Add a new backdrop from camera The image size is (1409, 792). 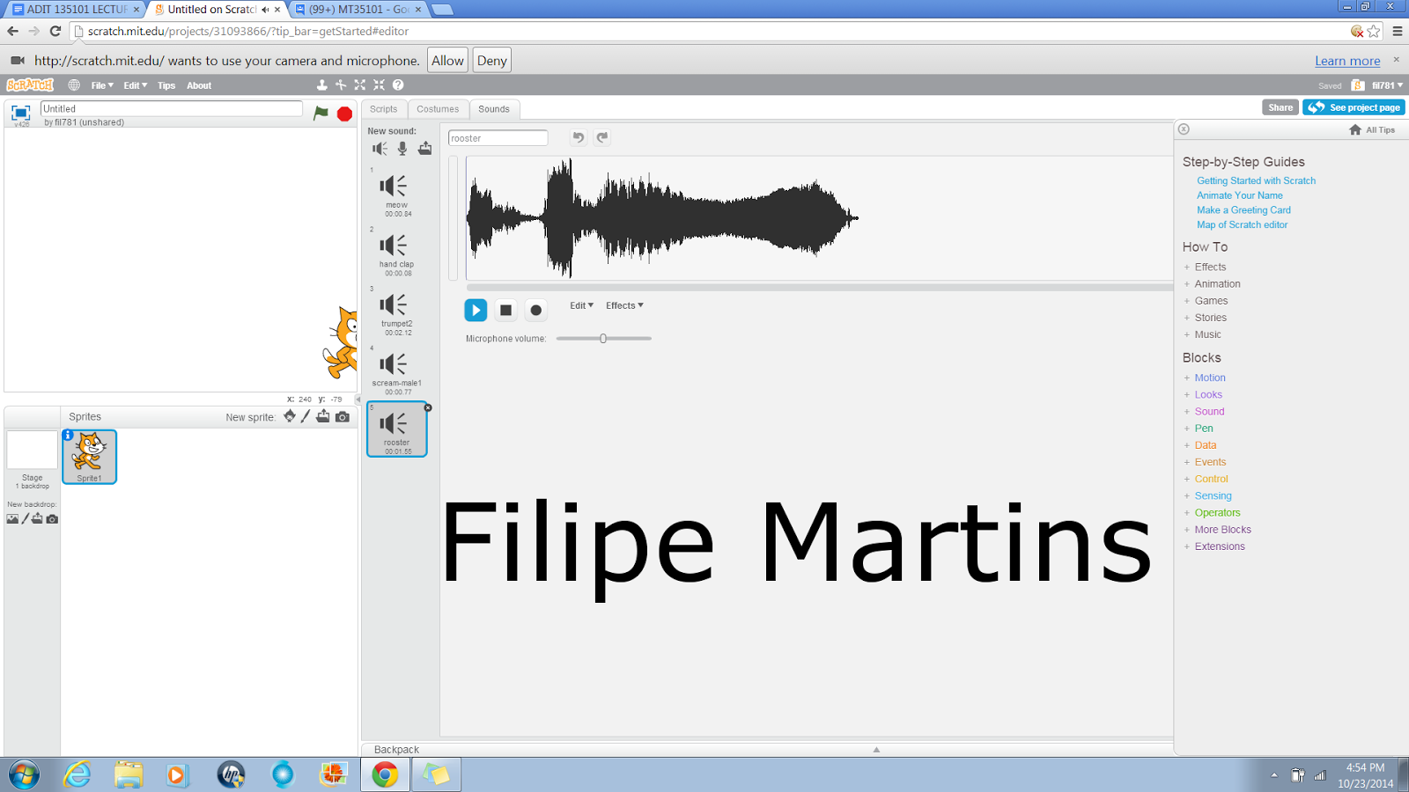click(x=52, y=519)
